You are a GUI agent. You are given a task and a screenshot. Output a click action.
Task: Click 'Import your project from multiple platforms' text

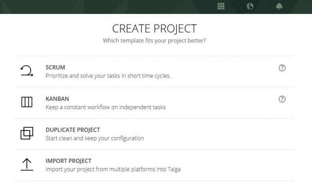click(113, 169)
